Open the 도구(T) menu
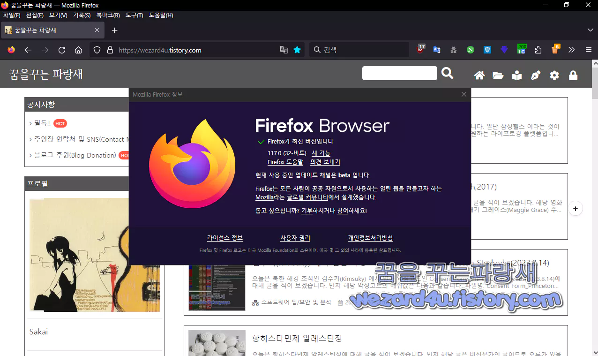Viewport: 598px width, 356px height. coord(134,15)
